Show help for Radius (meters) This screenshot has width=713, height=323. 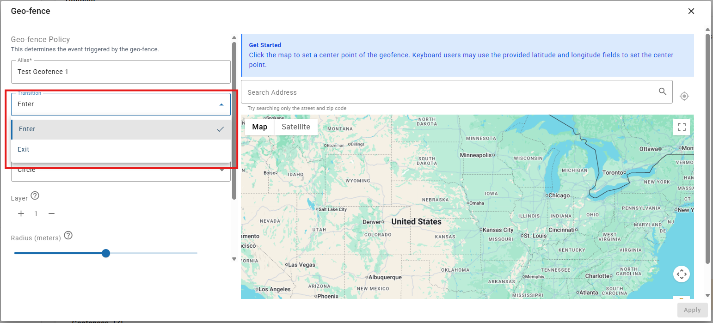68,235
